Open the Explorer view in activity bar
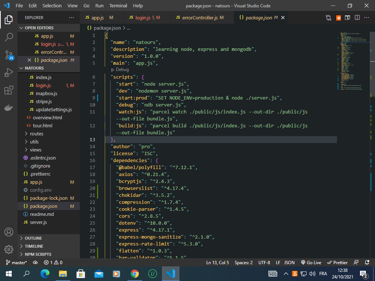 click(x=9, y=20)
